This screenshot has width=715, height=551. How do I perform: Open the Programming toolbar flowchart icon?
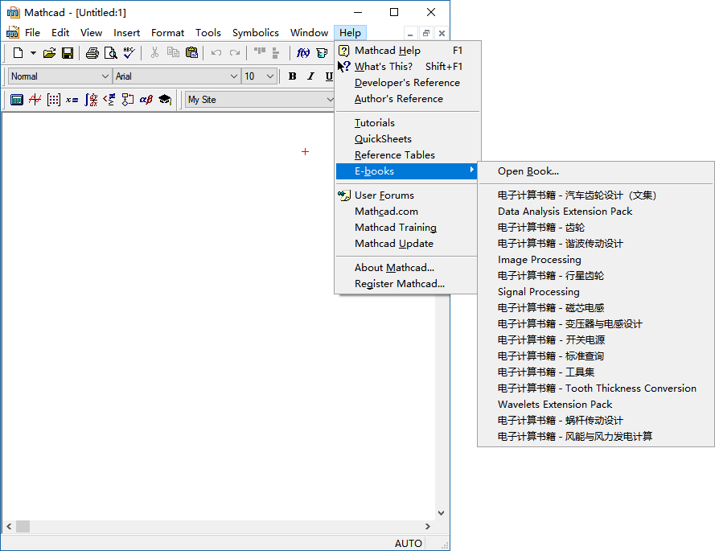128,100
